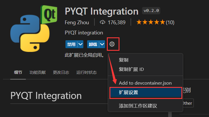Choose Add to devcontainer.json
The height and width of the screenshot is (117, 209).
[x=145, y=83]
